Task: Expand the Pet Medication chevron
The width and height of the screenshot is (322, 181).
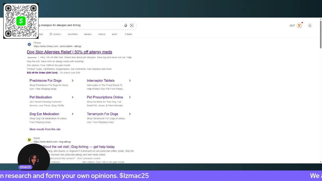Action: pyautogui.click(x=72, y=97)
